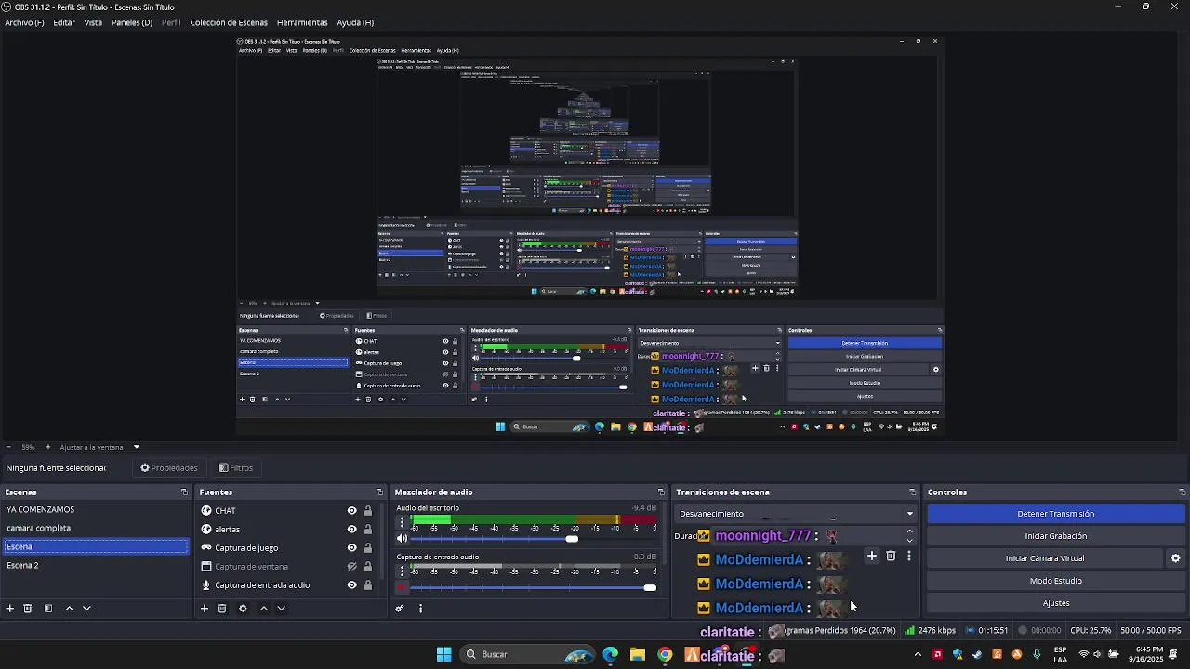Screen dimensions: 1190x669
Task: Unlock the CHAT source lock
Action: (368, 511)
